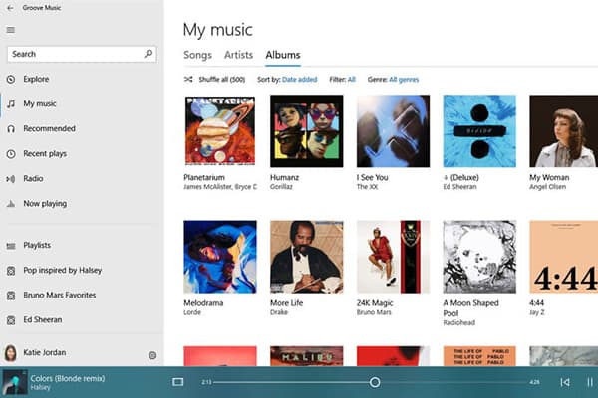The height and width of the screenshot is (398, 598).
Task: Go back with the arrow beside Groove Music
Action: point(10,8)
